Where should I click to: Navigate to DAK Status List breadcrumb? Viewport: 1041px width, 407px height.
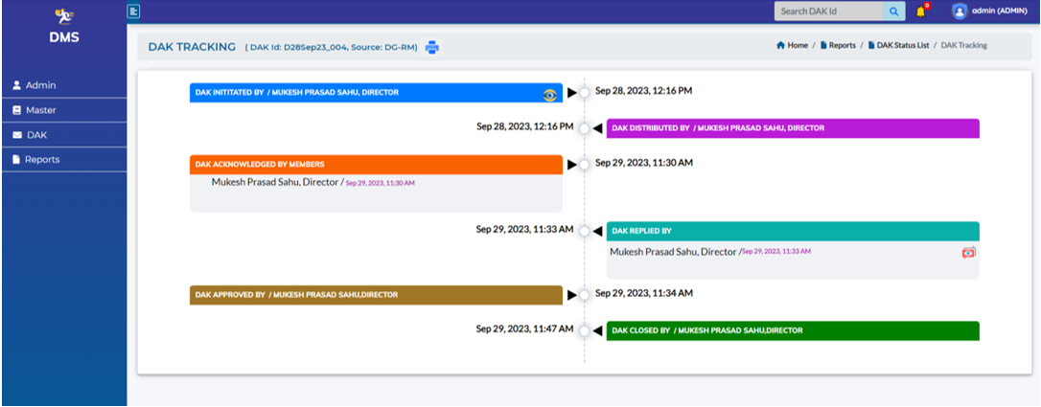click(x=900, y=46)
